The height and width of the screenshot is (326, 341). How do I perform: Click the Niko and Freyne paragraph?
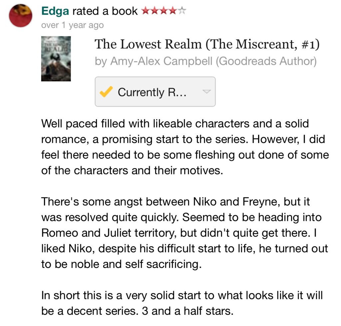pos(185,233)
